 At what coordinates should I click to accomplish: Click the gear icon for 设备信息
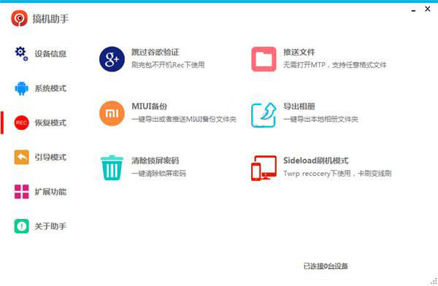(x=21, y=54)
